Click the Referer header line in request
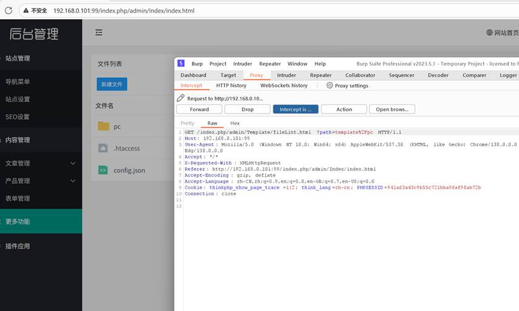The image size is (519, 311). point(280,169)
